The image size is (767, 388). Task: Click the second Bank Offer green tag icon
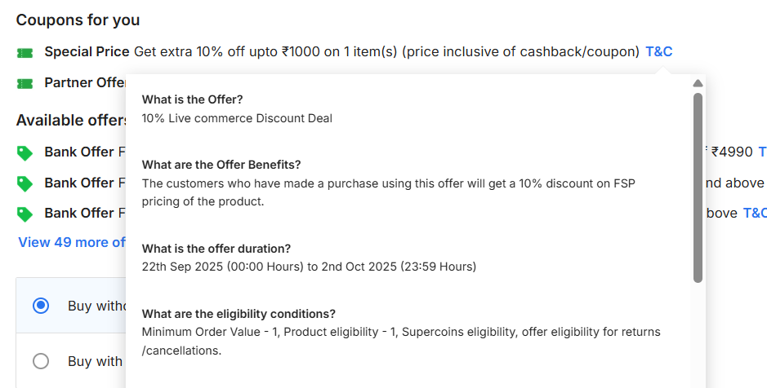click(x=25, y=183)
